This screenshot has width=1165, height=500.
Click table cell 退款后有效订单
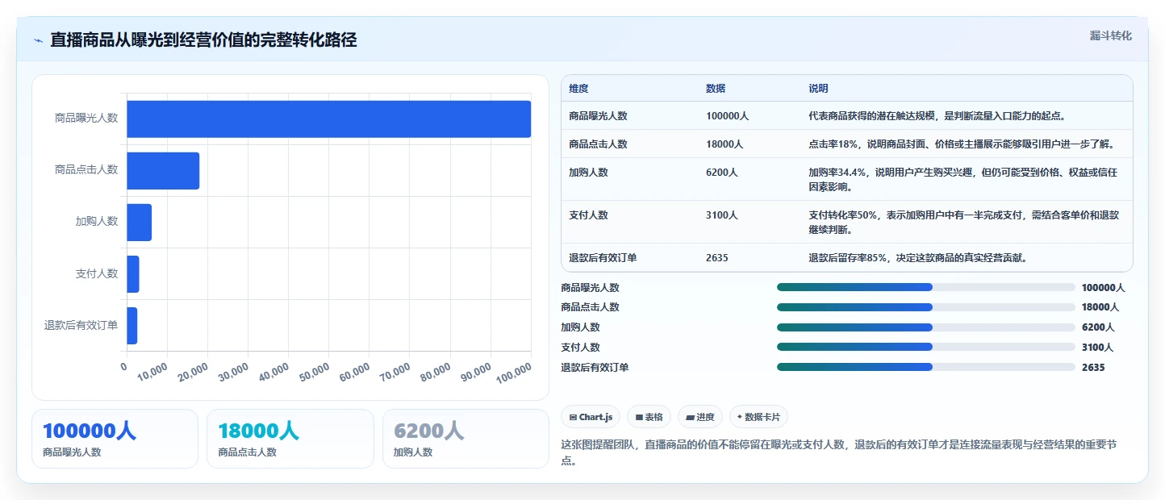[x=603, y=258]
